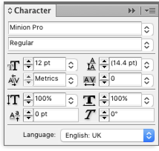Click the baseline shift icon

(x=15, y=116)
